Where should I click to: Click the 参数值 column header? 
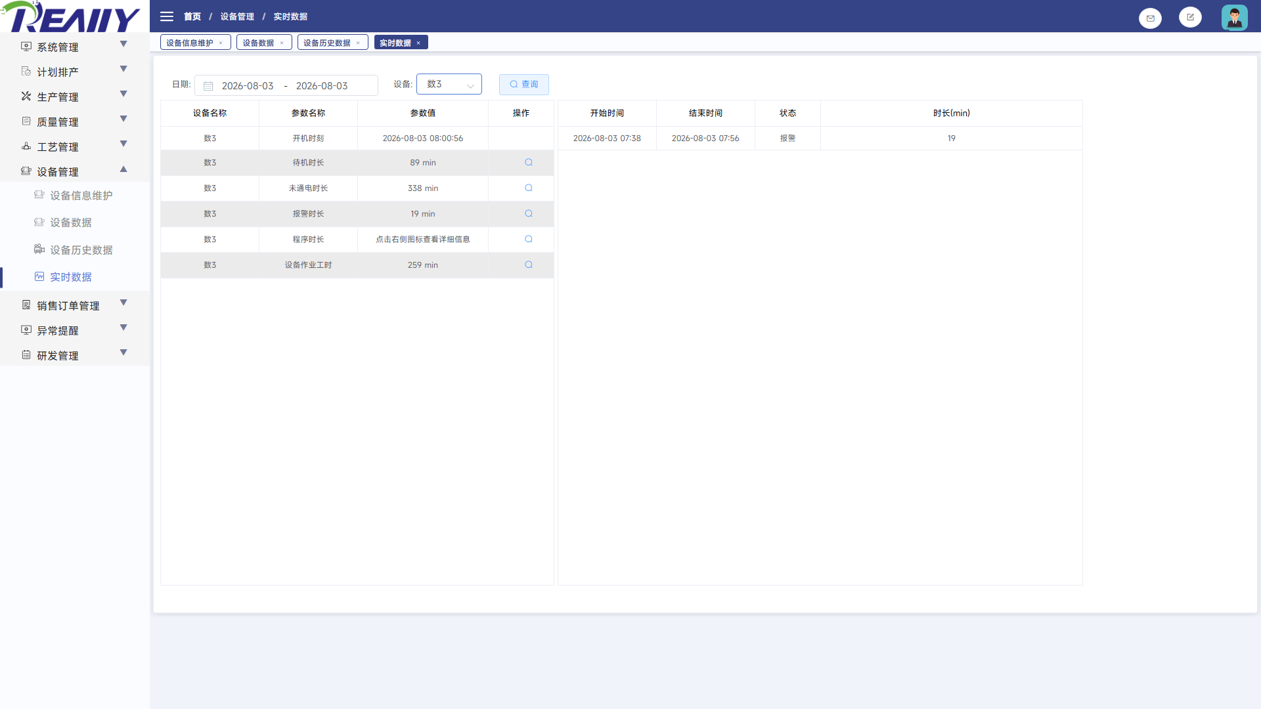click(x=423, y=113)
